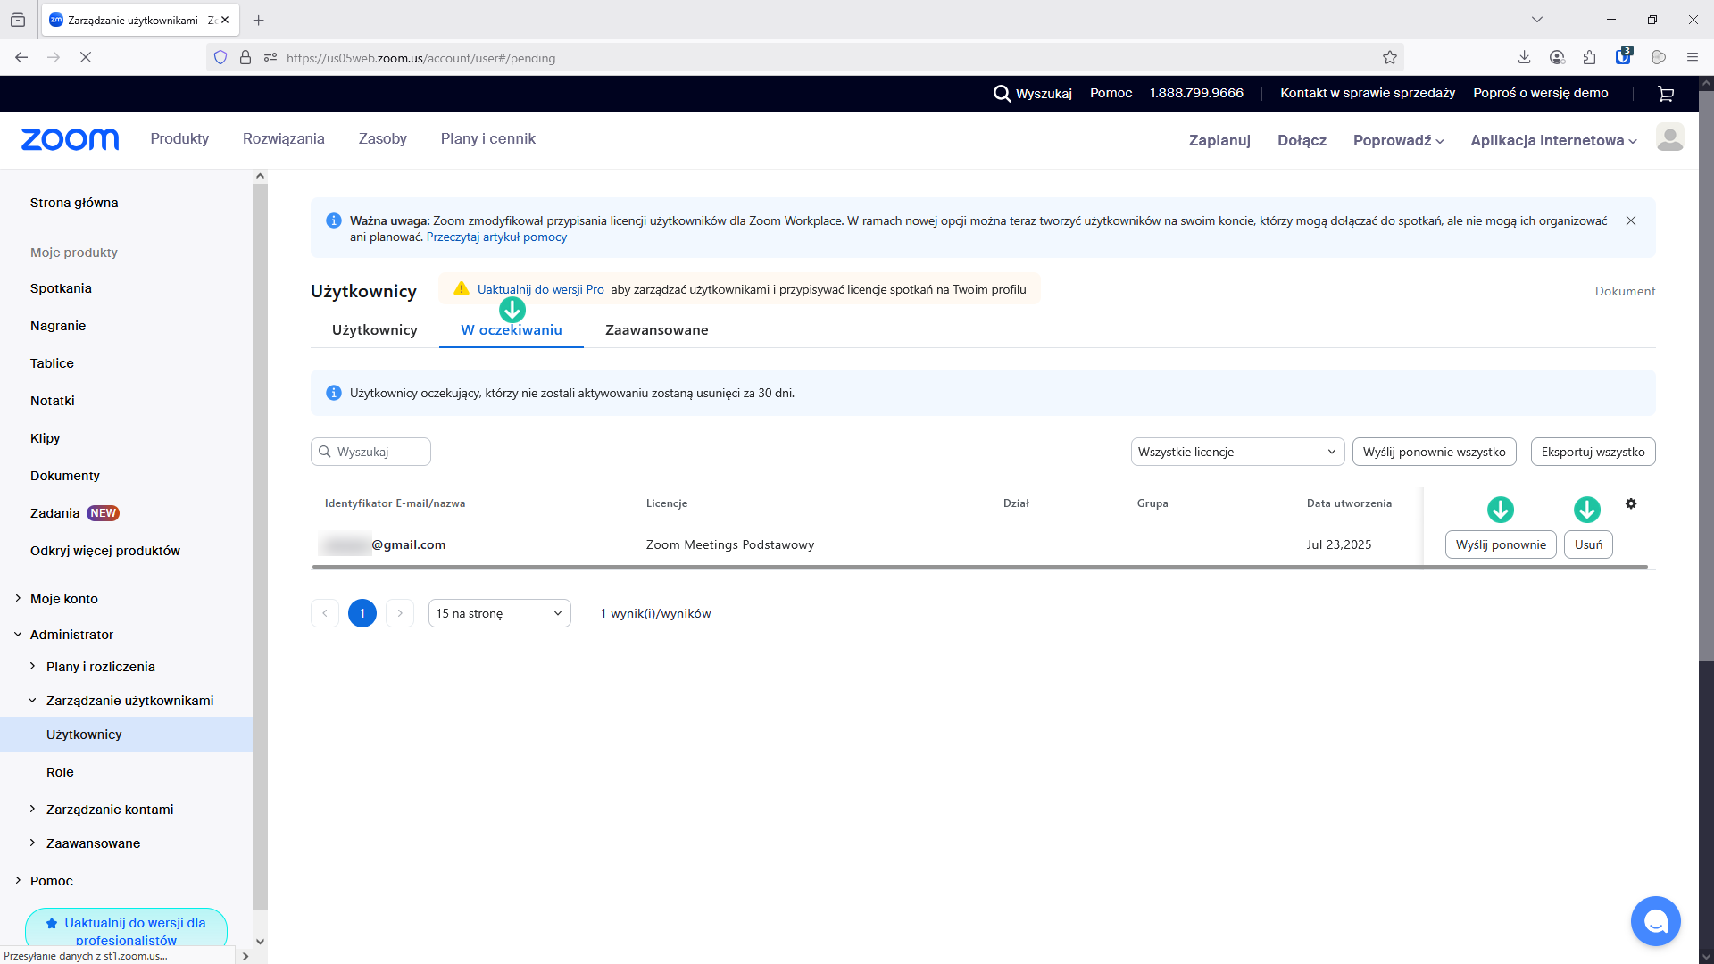
Task: Click the Dokument link
Action: [1625, 291]
